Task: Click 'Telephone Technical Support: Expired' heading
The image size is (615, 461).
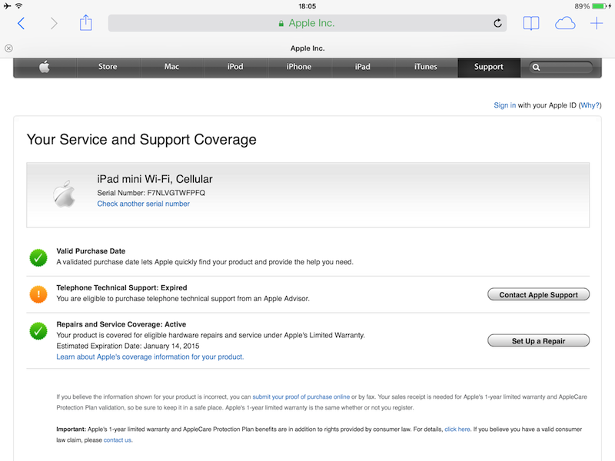Action: coord(121,287)
